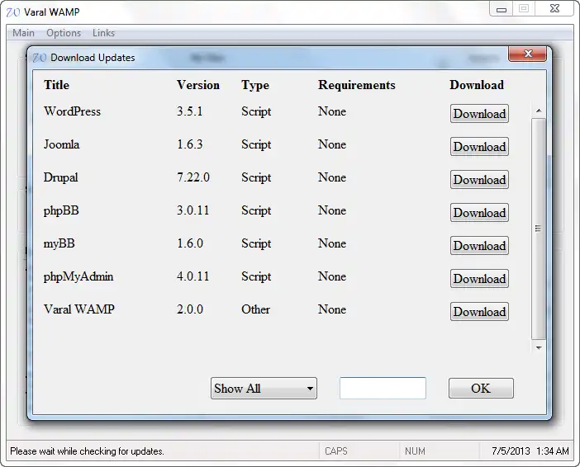
Task: Focus the empty search field beside Show All
Action: [x=383, y=388]
